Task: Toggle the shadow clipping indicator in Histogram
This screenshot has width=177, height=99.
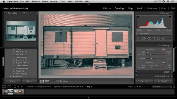Action: tap(138, 17)
